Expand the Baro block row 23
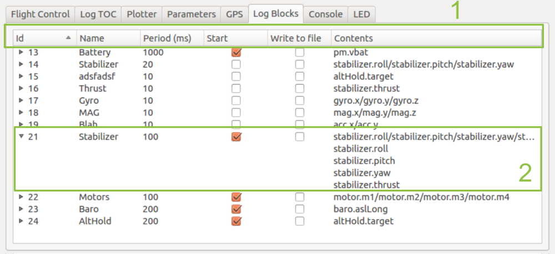Viewport: 555px width, 254px height. 21,209
